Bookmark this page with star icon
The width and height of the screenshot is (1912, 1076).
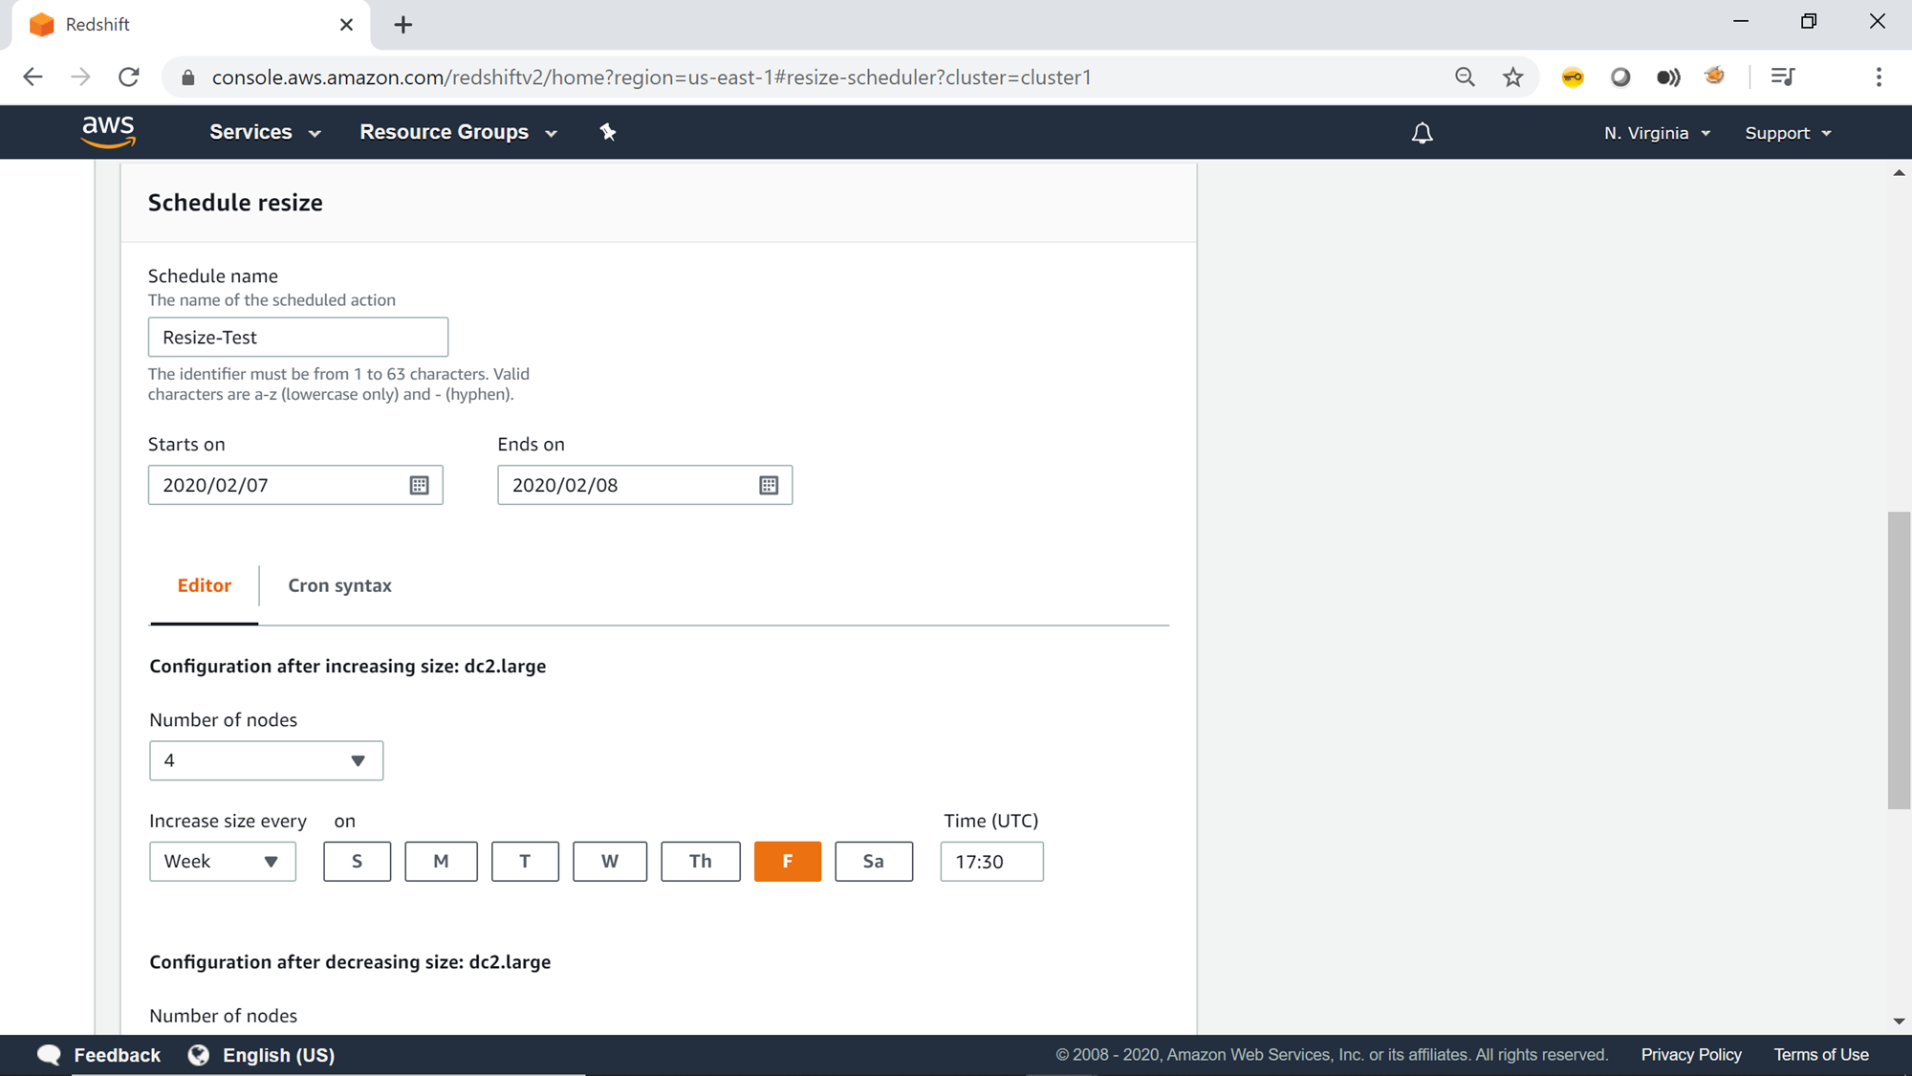click(1512, 77)
